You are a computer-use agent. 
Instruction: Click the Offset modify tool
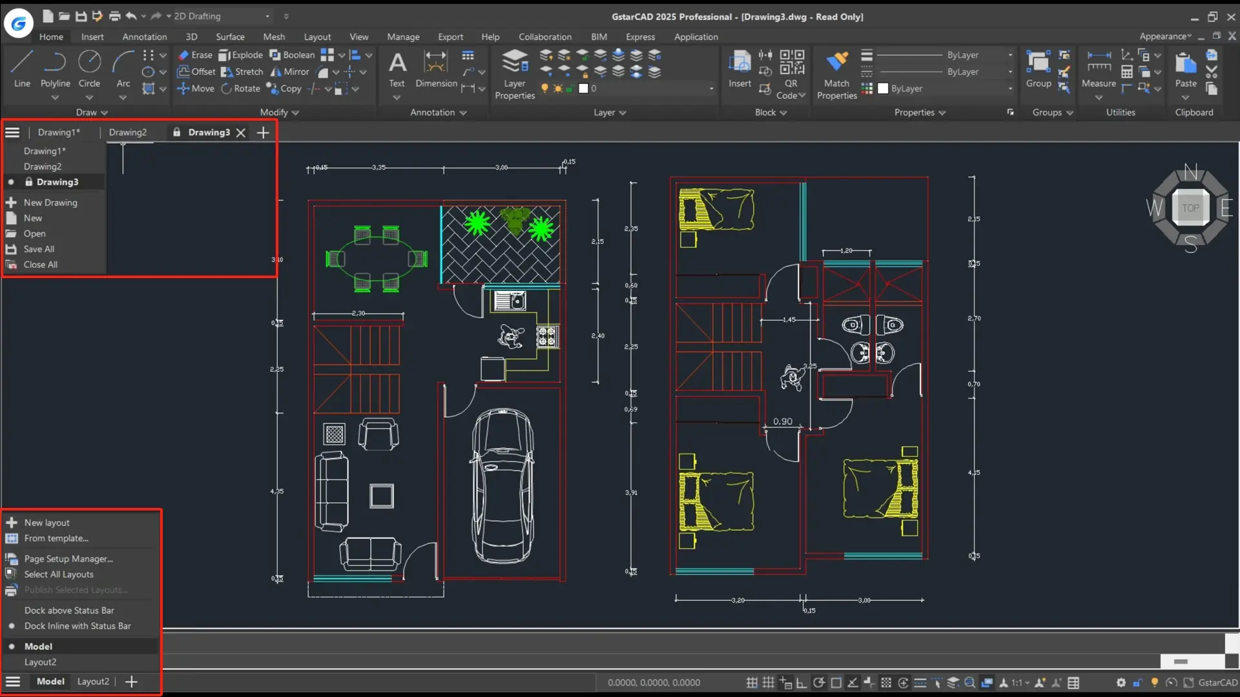195,72
